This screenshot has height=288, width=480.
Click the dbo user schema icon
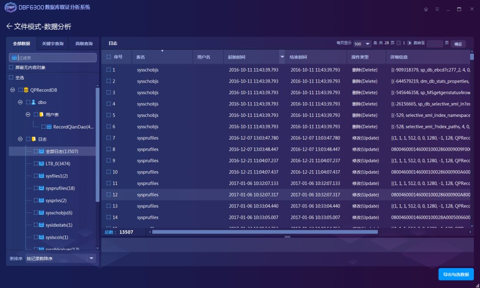(34, 102)
